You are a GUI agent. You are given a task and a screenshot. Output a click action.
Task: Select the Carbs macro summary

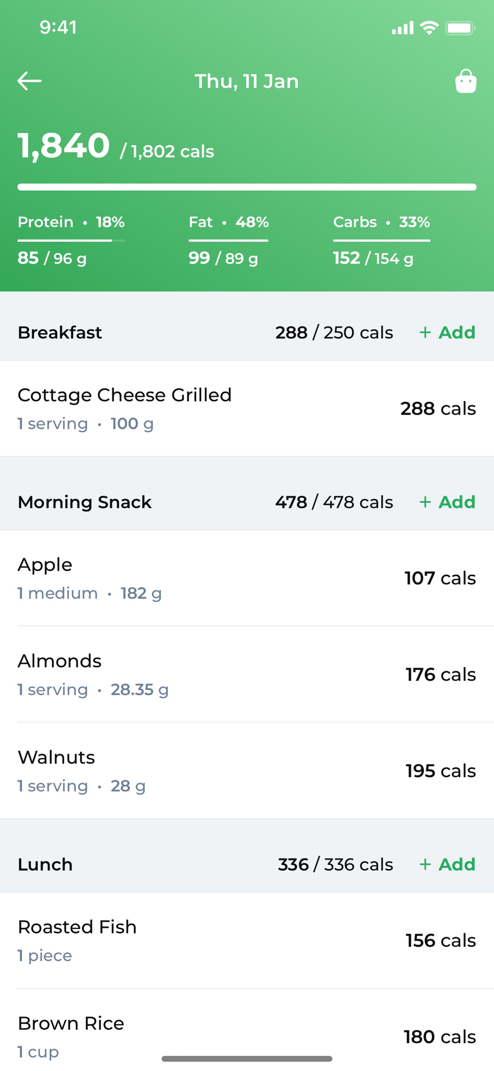coord(381,240)
